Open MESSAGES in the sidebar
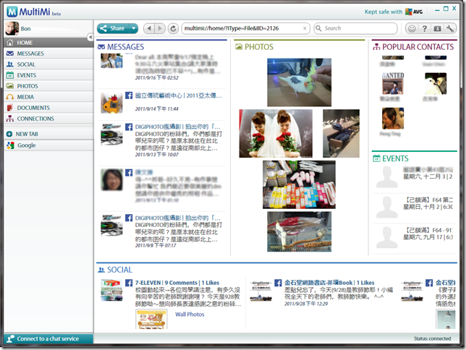The height and width of the screenshot is (350, 466). point(30,54)
